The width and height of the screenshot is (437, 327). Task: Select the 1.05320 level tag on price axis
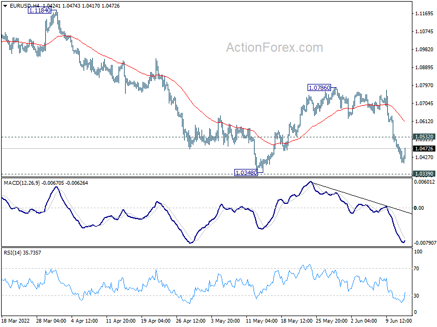tap(424, 137)
